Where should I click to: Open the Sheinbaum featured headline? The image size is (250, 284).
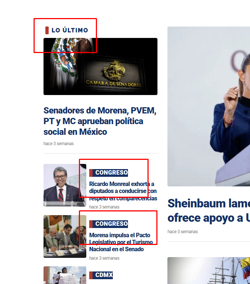point(209,211)
